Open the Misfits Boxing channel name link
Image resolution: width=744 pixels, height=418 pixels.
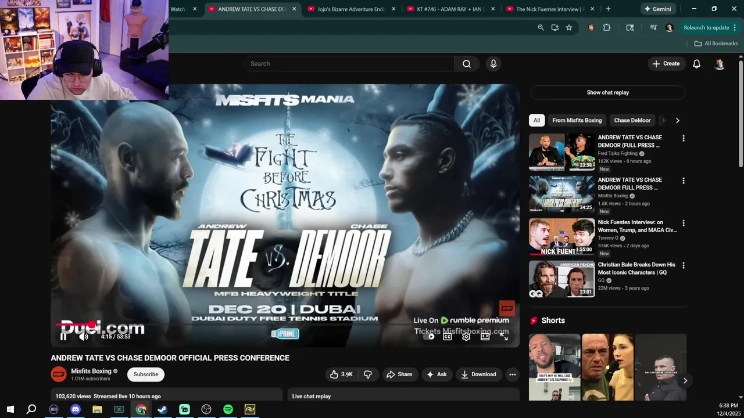(x=91, y=371)
